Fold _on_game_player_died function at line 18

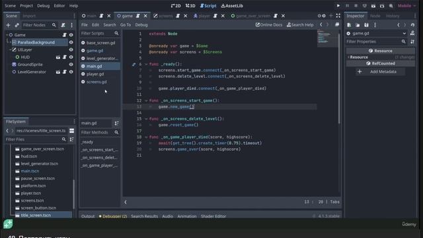tap(146, 137)
